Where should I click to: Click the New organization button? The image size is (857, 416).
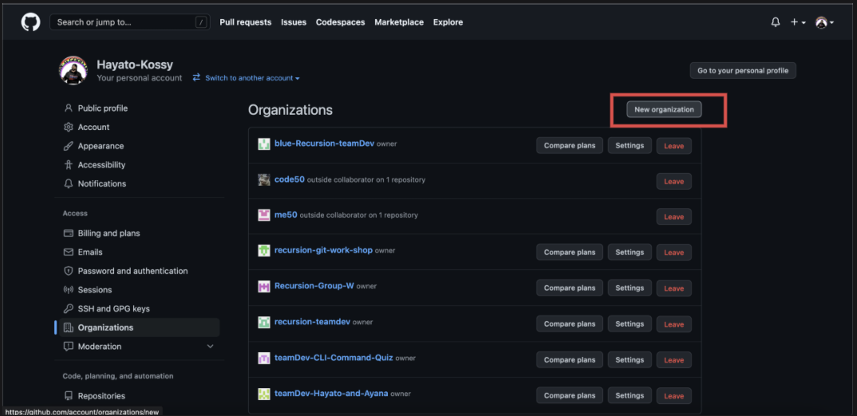coord(663,109)
